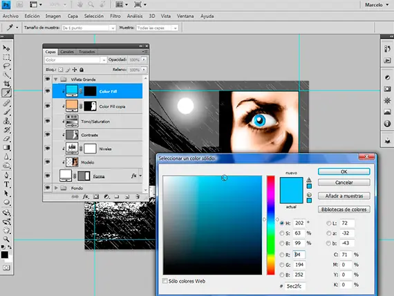Delete layer using the trash icon
394x296 pixels.
click(x=138, y=196)
